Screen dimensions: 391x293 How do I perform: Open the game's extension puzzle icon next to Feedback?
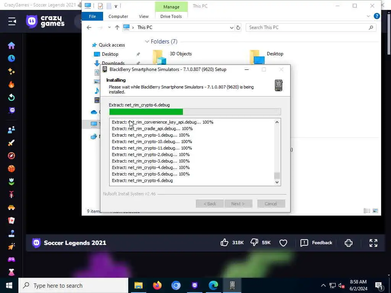click(348, 243)
